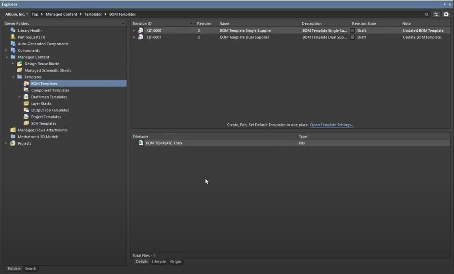
Task: Click the revision icon next to XLT-0000
Action: pyautogui.click(x=140, y=30)
